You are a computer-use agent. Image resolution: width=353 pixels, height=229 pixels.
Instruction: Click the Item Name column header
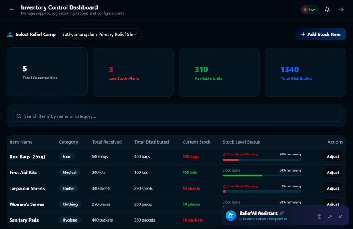21,142
